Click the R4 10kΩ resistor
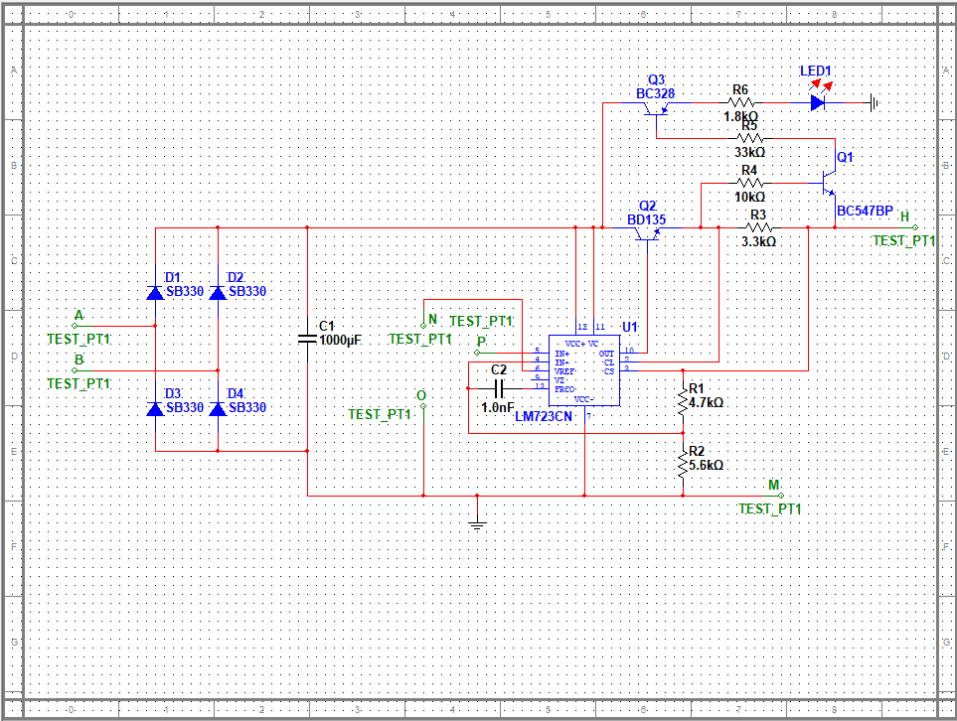 tap(749, 183)
